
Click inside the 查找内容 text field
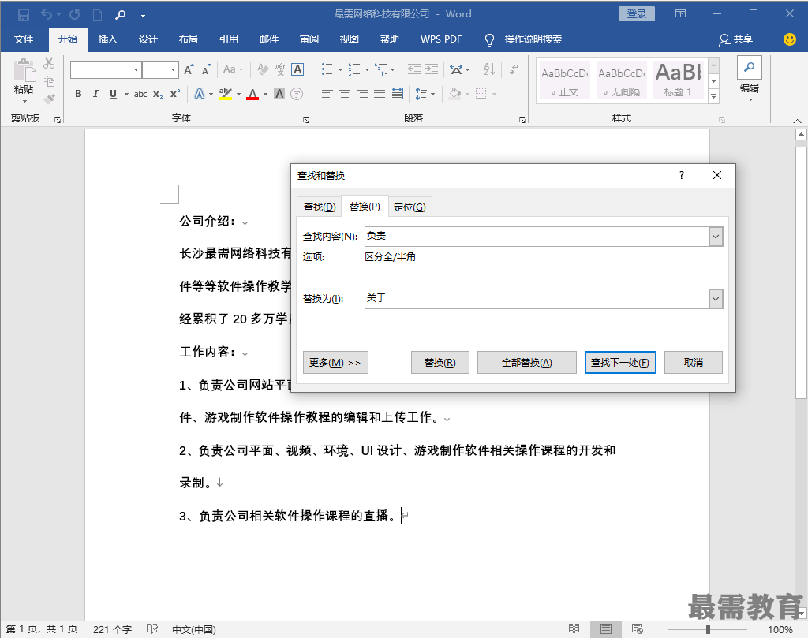pyautogui.click(x=537, y=237)
